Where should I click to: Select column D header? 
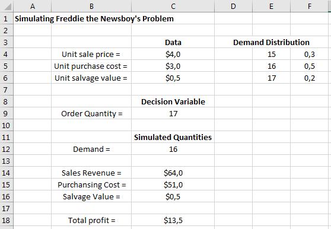pyautogui.click(x=233, y=7)
